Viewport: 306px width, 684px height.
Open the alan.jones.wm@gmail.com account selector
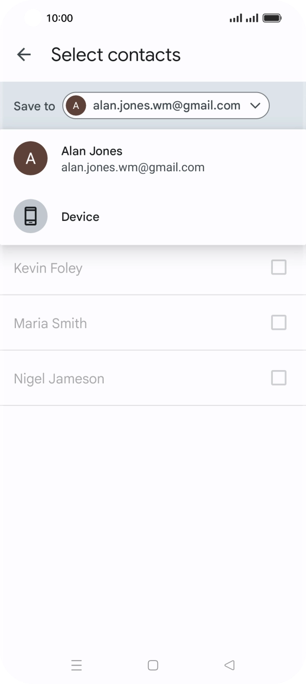pos(166,106)
